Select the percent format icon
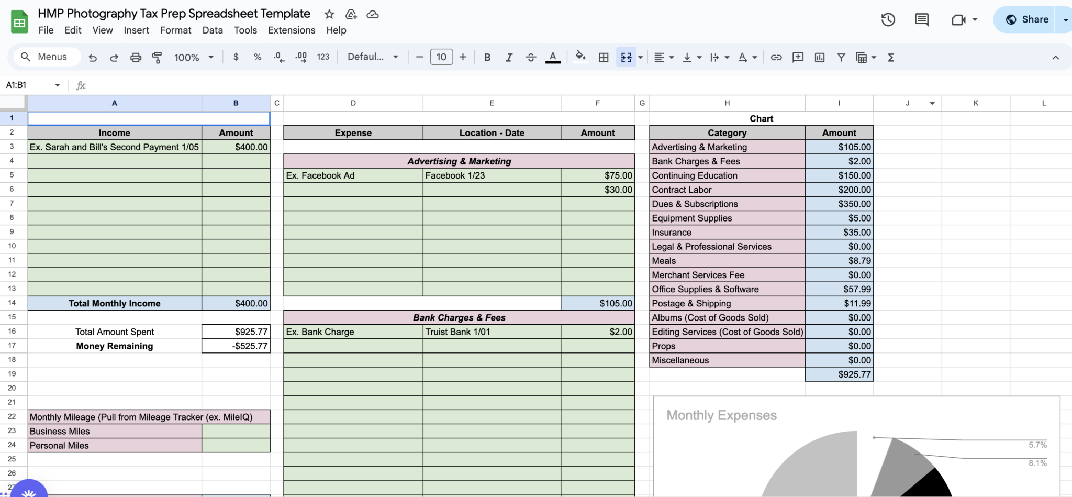 coord(258,57)
